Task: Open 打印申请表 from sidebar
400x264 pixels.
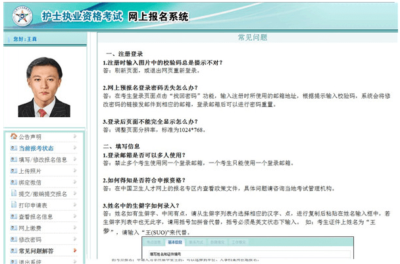Action: 33,205
